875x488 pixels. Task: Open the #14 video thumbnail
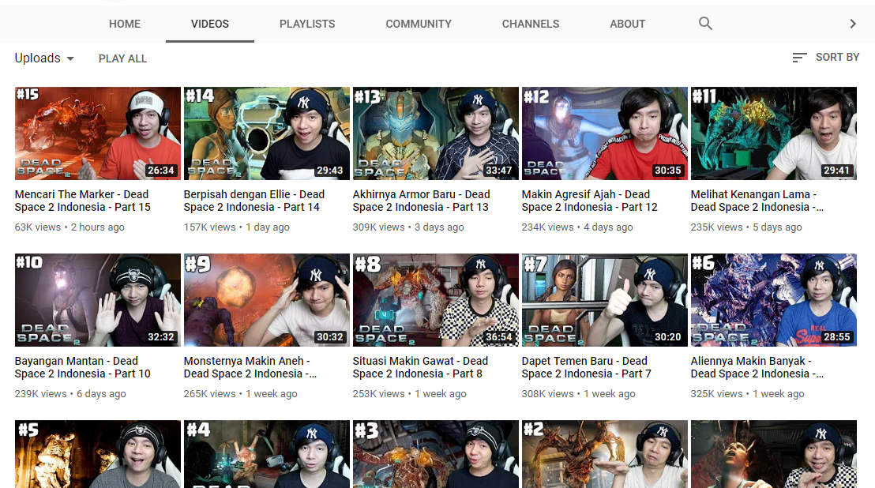click(x=267, y=133)
